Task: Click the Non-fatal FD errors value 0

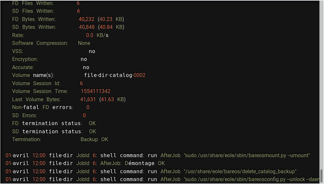Action: [88, 107]
